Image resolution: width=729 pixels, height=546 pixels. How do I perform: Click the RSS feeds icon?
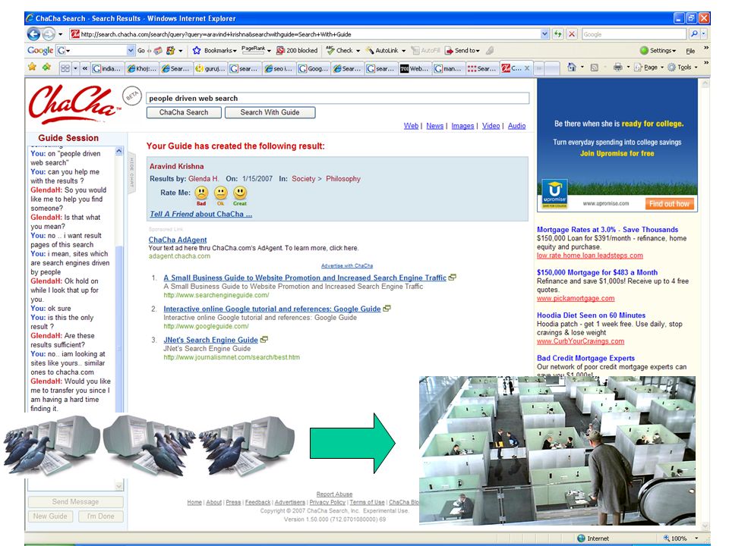click(594, 67)
